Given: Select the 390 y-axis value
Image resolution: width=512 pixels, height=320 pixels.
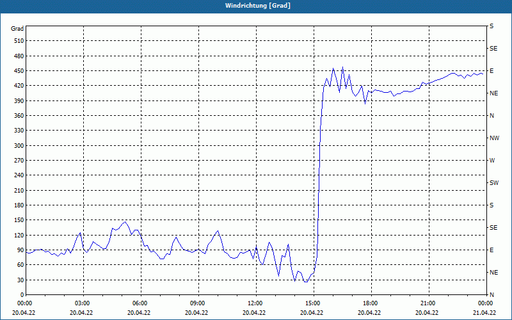Looking at the screenshot, I should (x=19, y=100).
